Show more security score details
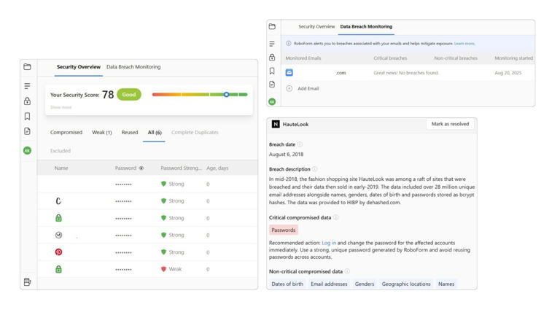 (61, 107)
